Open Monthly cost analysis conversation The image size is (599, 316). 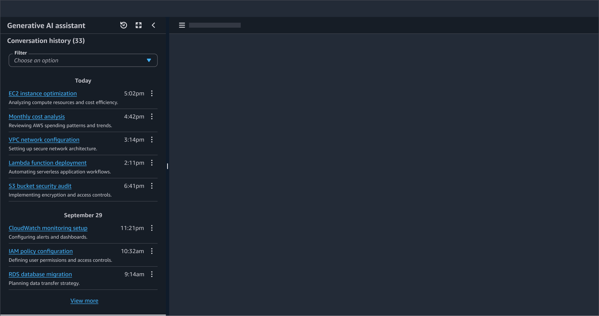pyautogui.click(x=37, y=117)
